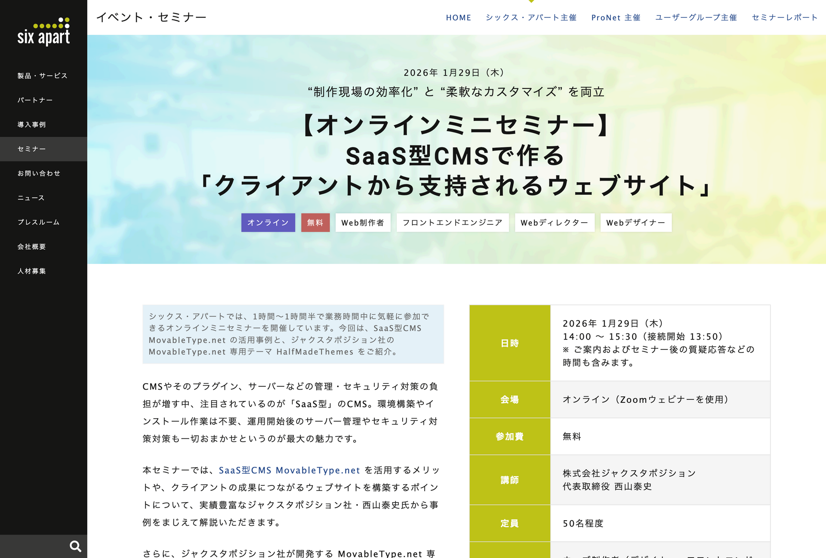Image resolution: width=826 pixels, height=558 pixels.
Task: Go to パートナー sidebar item
Action: pos(35,100)
